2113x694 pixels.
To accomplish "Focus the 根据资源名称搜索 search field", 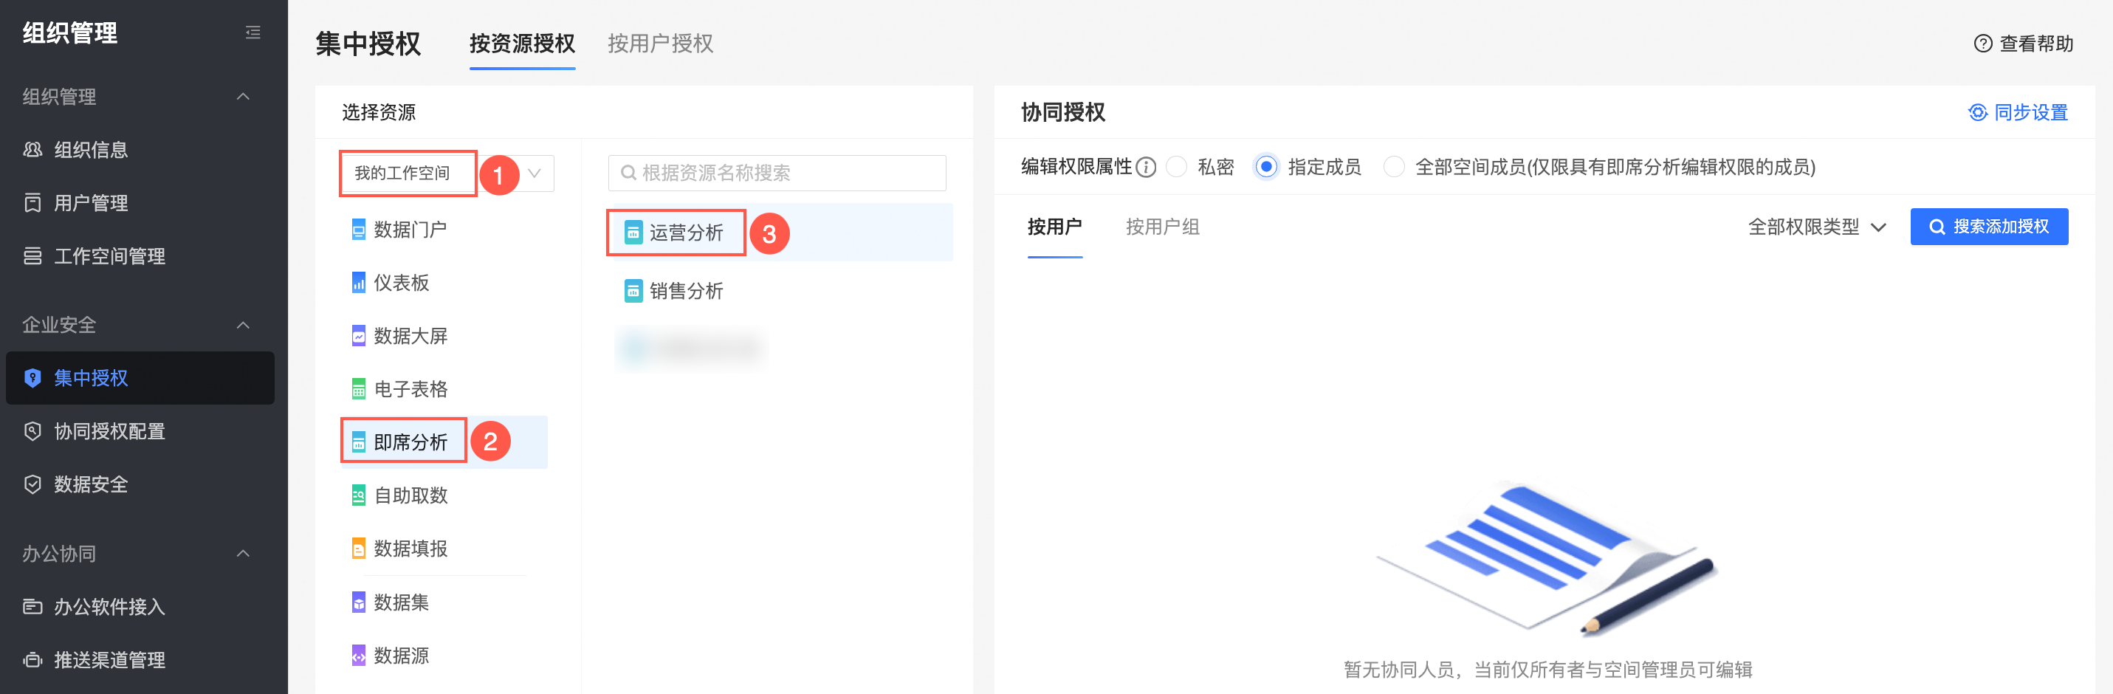I will pyautogui.click(x=777, y=173).
